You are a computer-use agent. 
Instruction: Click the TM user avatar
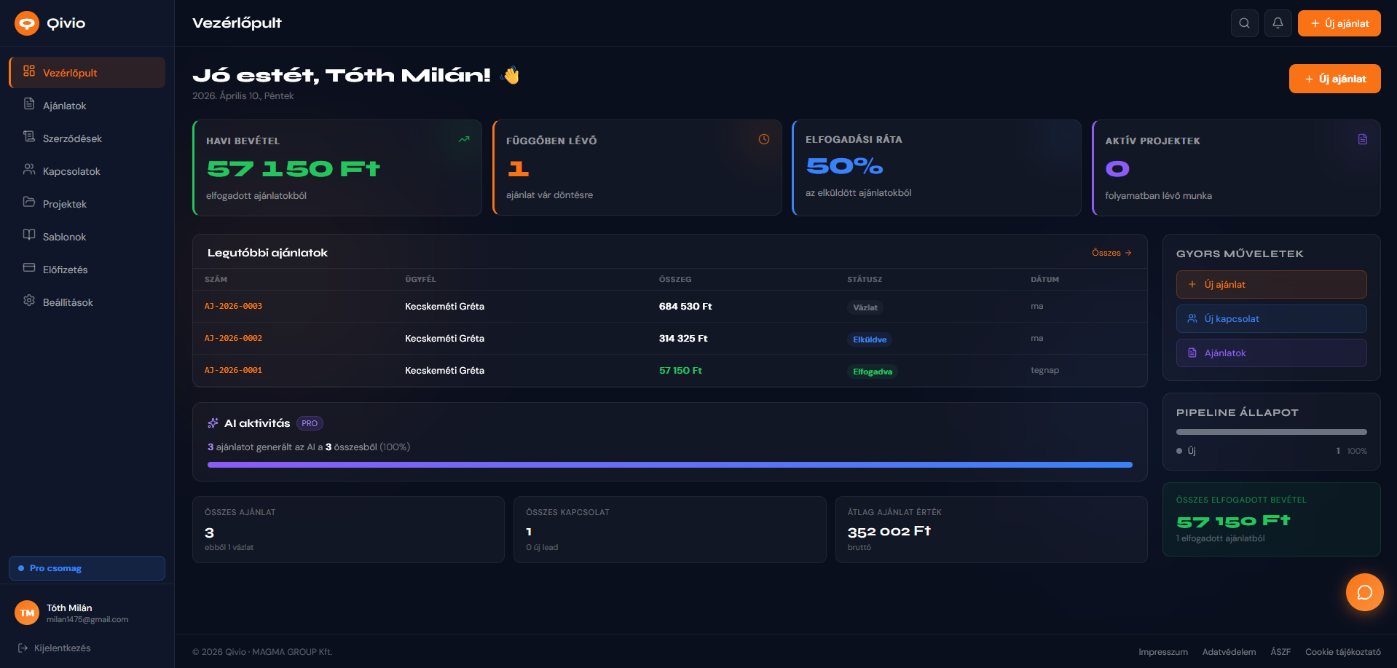tap(27, 613)
